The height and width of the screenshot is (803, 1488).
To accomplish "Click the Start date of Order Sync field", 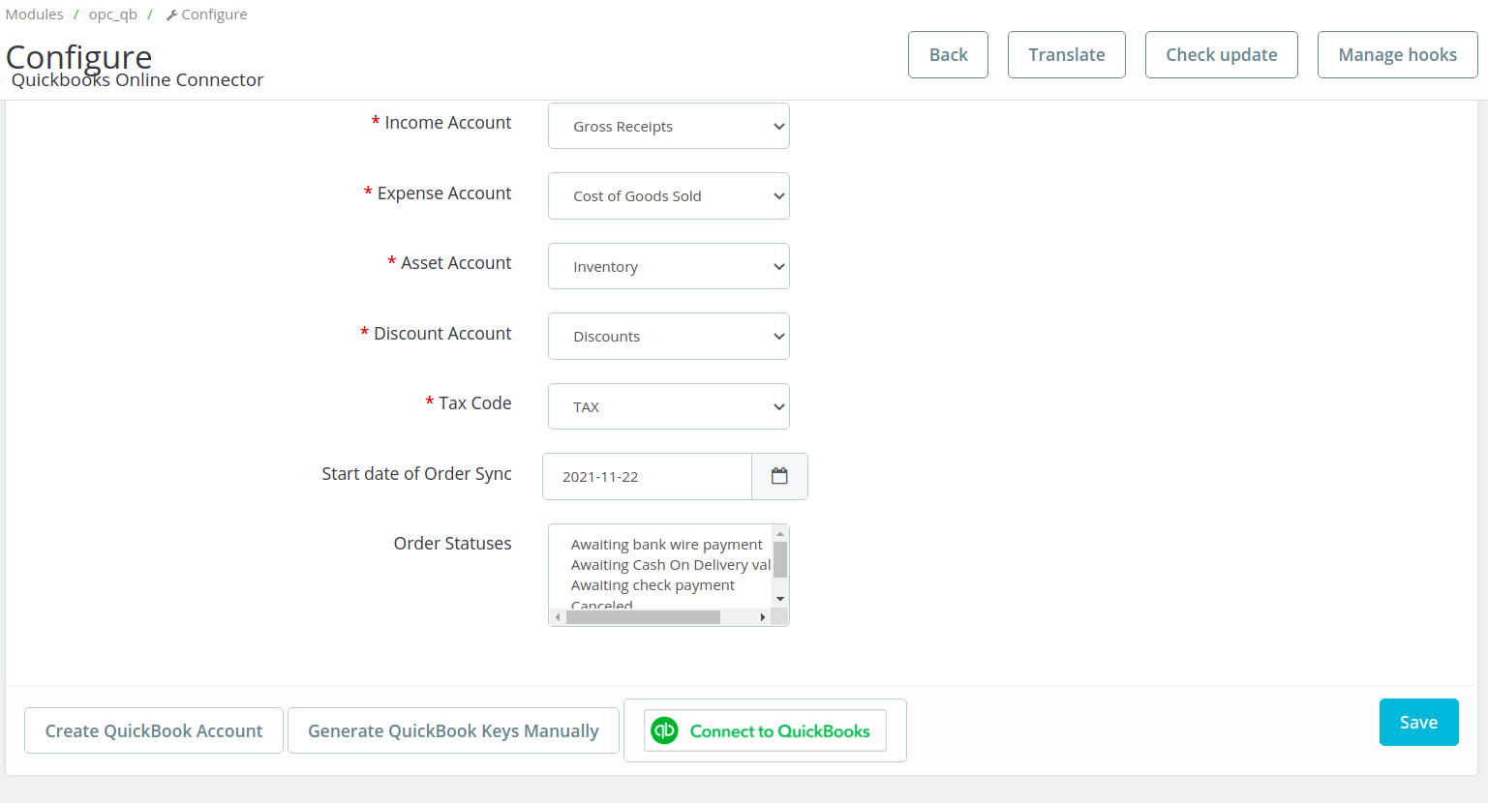I will (x=647, y=476).
